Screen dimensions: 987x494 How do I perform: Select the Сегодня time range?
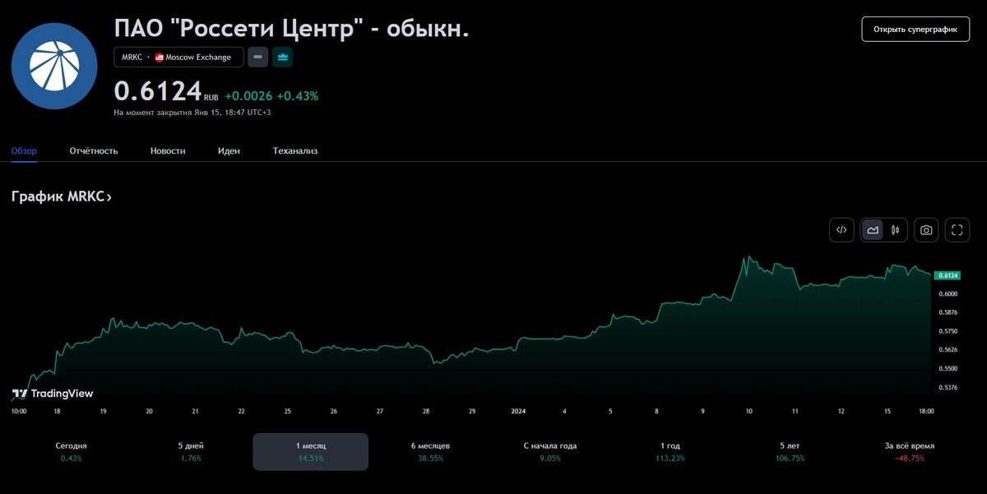tap(72, 451)
